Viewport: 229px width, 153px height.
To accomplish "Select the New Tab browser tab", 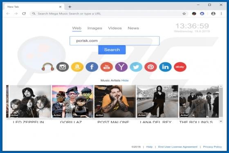I will point(34,7).
